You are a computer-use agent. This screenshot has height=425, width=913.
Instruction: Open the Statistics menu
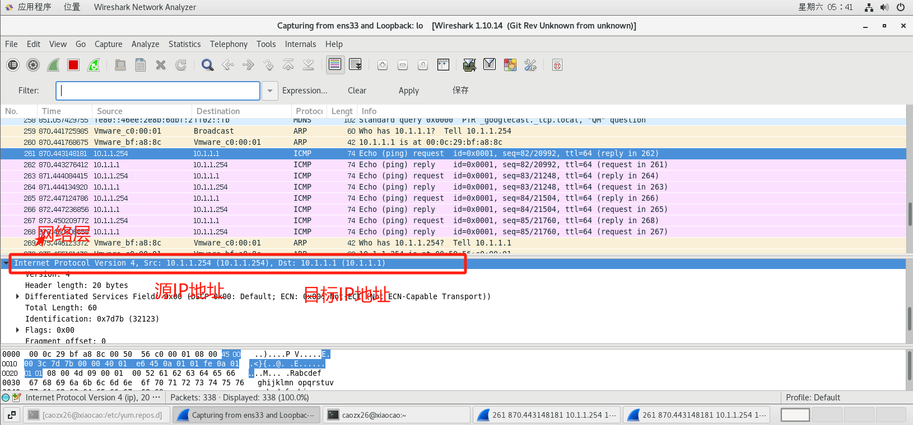click(x=184, y=44)
